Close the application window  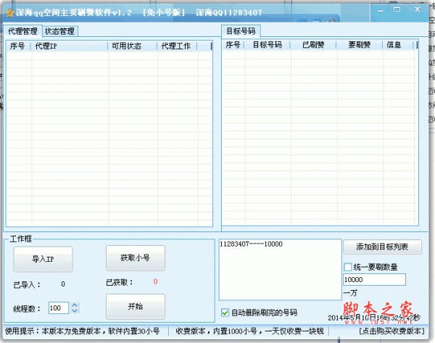pyautogui.click(x=418, y=9)
